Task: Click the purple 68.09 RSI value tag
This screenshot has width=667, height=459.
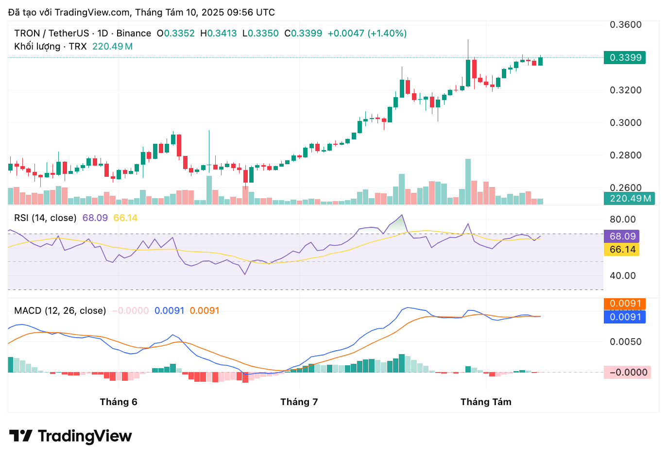Action: click(622, 236)
